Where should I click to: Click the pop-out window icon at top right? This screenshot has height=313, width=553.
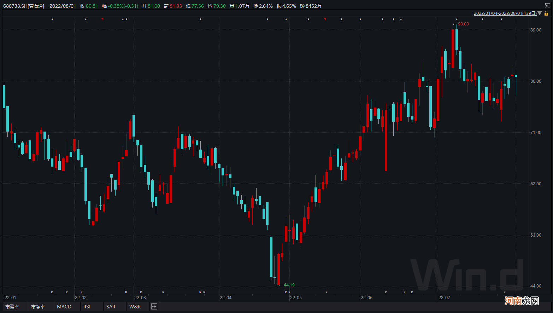point(547,5)
